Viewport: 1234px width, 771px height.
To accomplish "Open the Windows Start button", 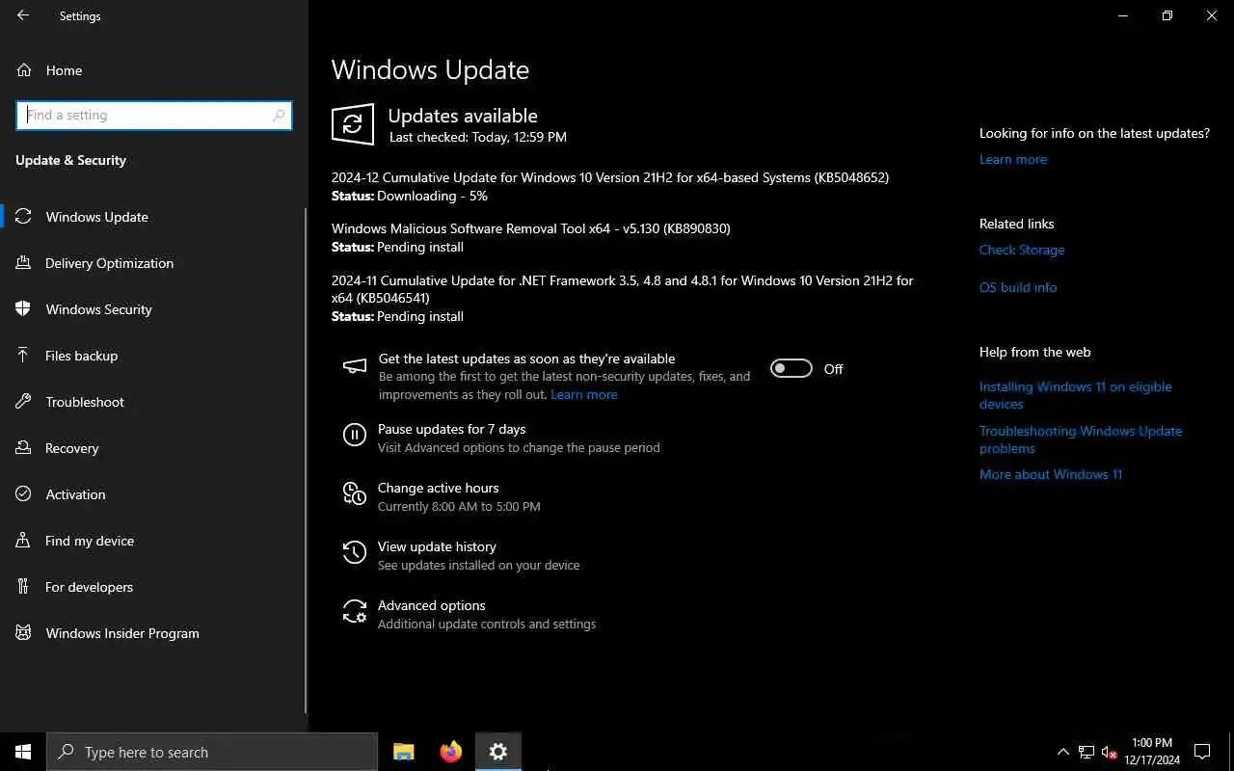I will 23,752.
